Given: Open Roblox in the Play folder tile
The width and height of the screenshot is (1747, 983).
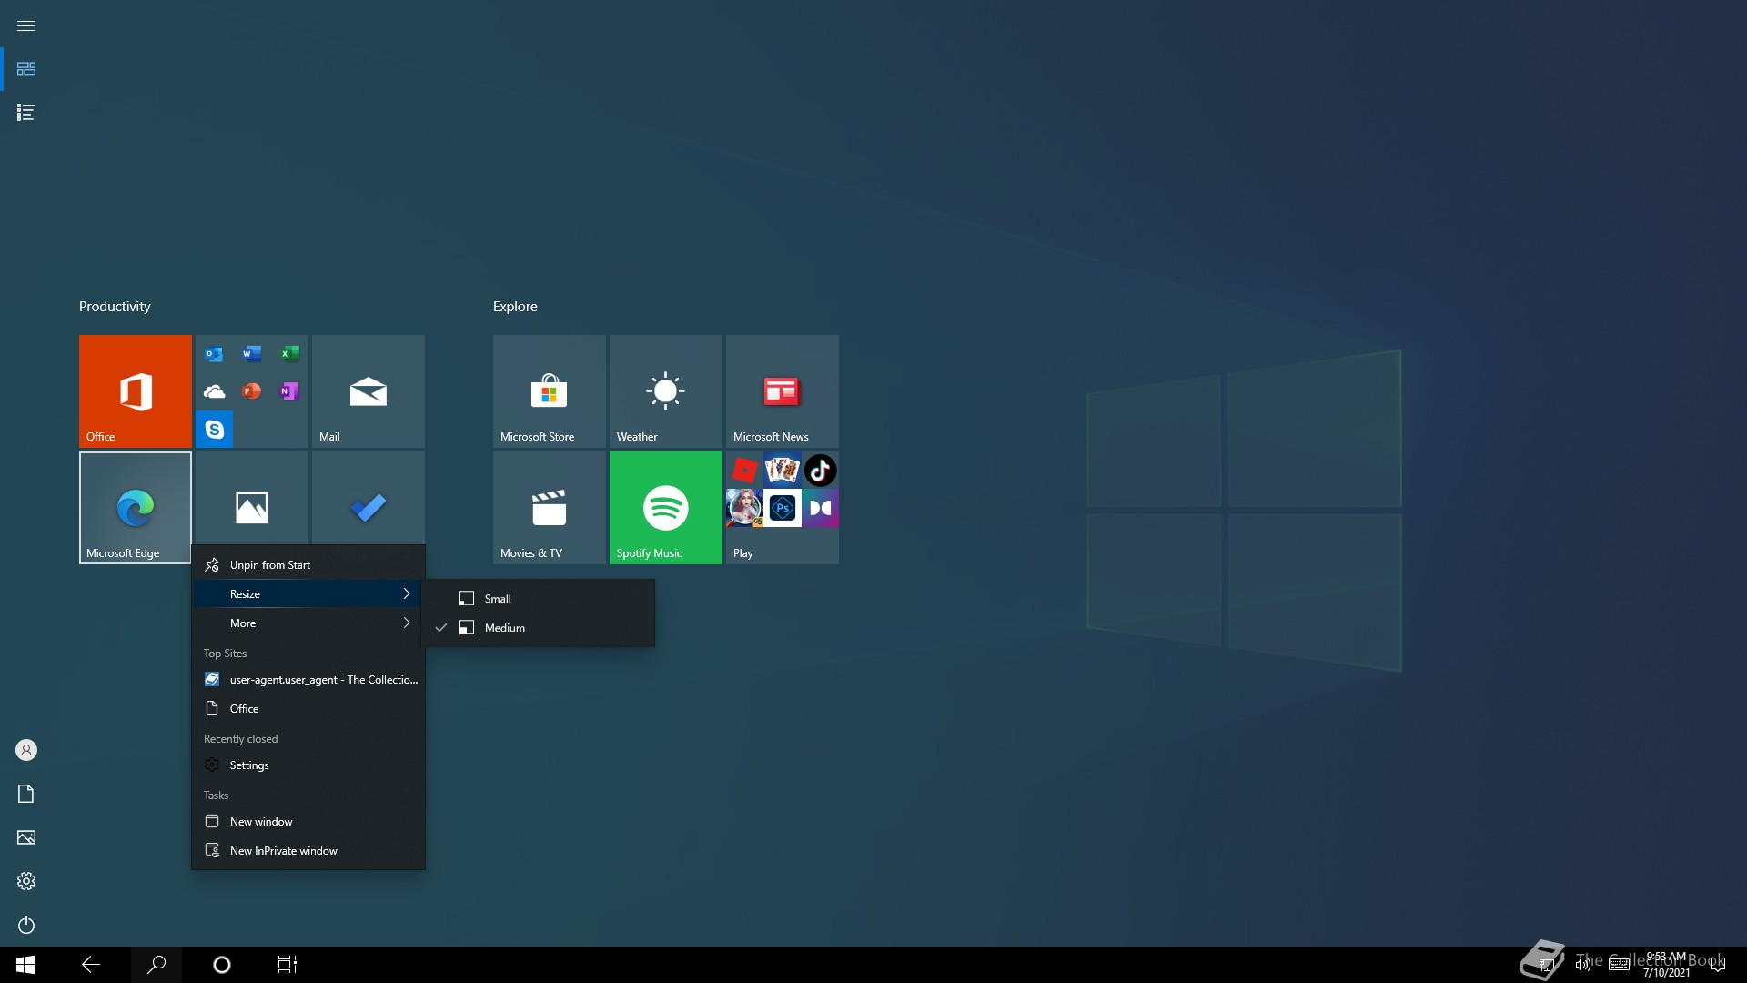Looking at the screenshot, I should [x=744, y=471].
